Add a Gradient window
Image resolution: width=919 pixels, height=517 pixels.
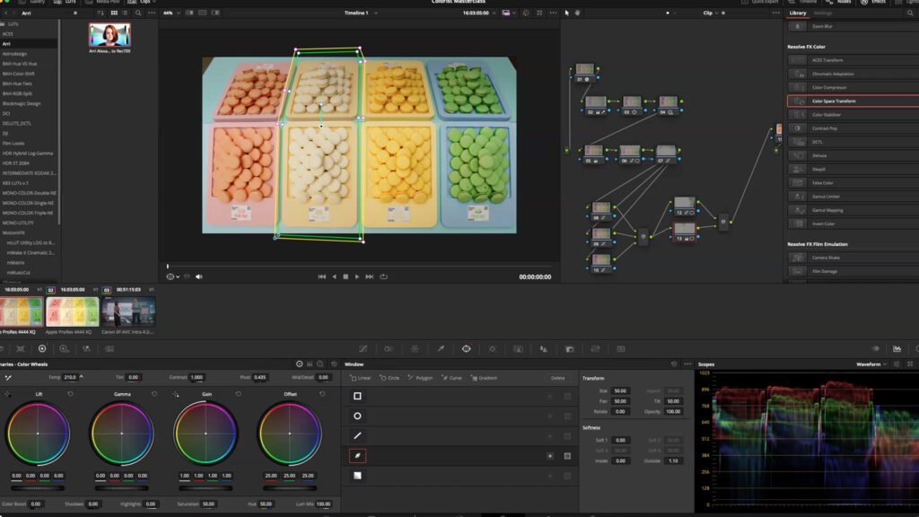[x=484, y=378]
